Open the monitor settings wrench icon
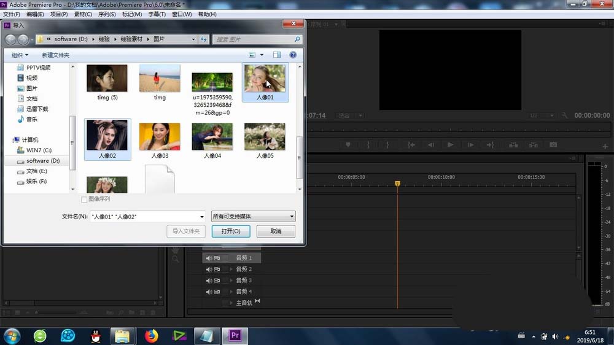The height and width of the screenshot is (345, 614). coord(565,115)
